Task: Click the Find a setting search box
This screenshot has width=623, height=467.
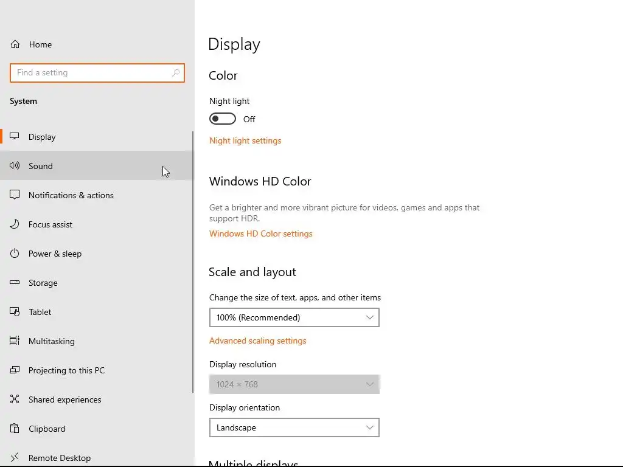Action: click(91, 73)
